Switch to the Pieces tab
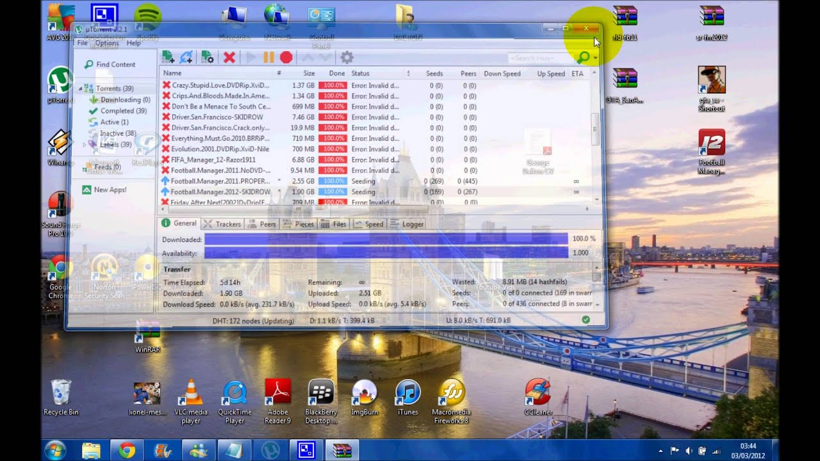The height and width of the screenshot is (461, 820). point(298,224)
